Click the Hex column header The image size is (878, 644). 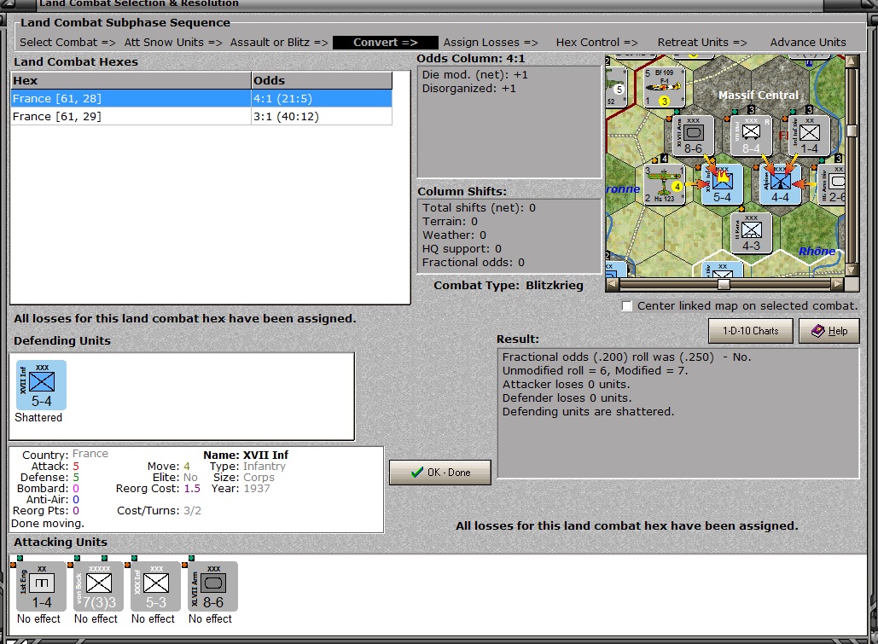pos(131,81)
